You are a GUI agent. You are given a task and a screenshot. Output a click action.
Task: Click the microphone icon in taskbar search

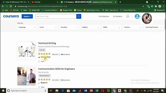click(x=45, y=91)
